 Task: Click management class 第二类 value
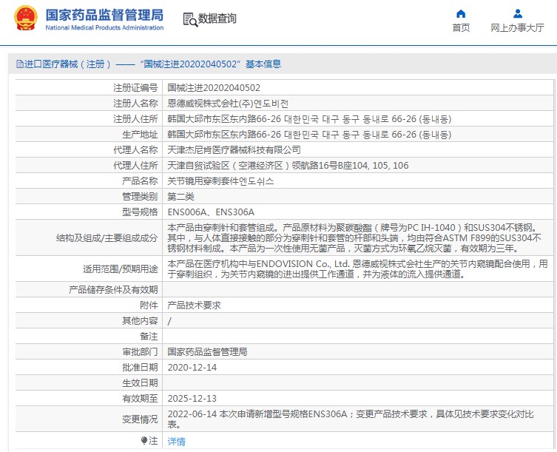pyautogui.click(x=180, y=197)
